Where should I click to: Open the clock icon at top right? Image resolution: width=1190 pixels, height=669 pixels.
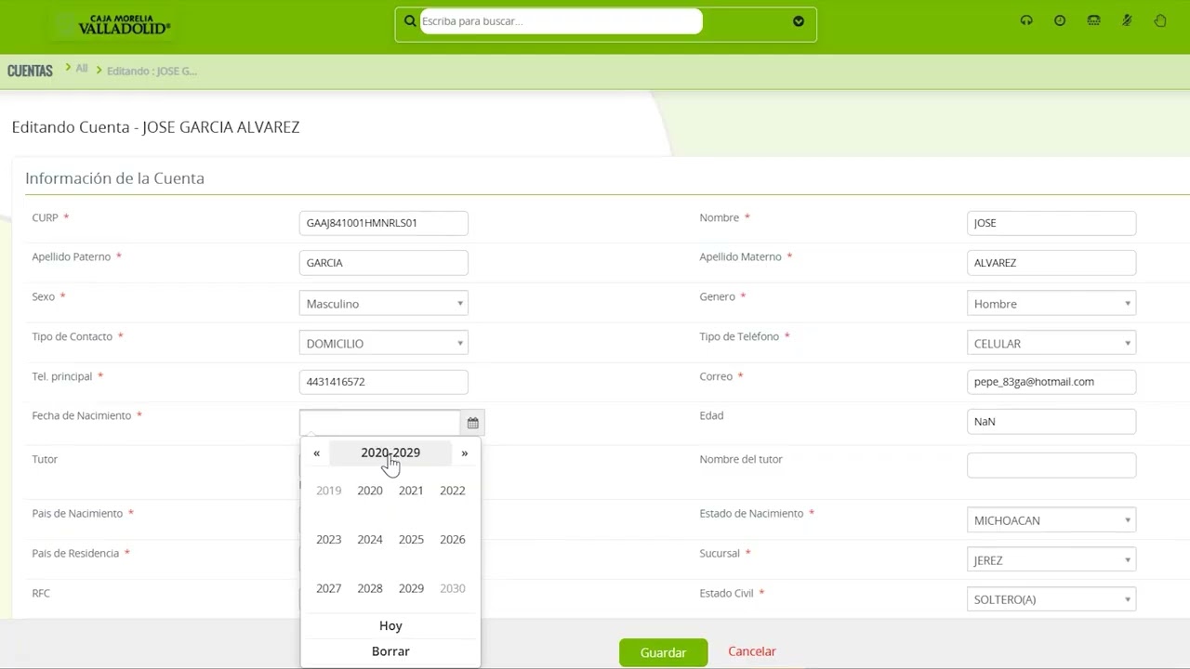[1060, 20]
